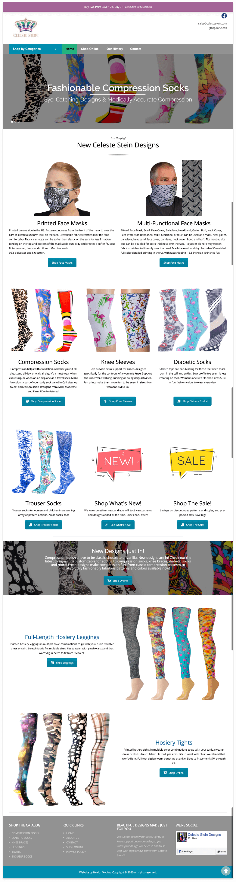Open the Facebook icon in header

tap(224, 16)
